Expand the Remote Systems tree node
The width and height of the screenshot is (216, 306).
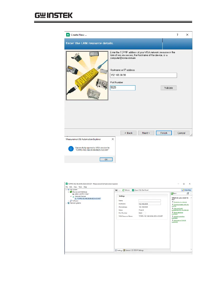tap(66, 203)
